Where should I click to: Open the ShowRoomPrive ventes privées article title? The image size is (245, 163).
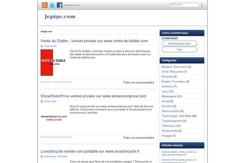(93, 96)
